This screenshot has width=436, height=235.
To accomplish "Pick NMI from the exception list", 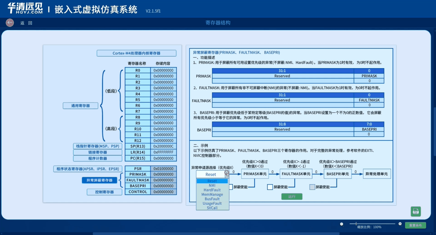I will (212, 186).
